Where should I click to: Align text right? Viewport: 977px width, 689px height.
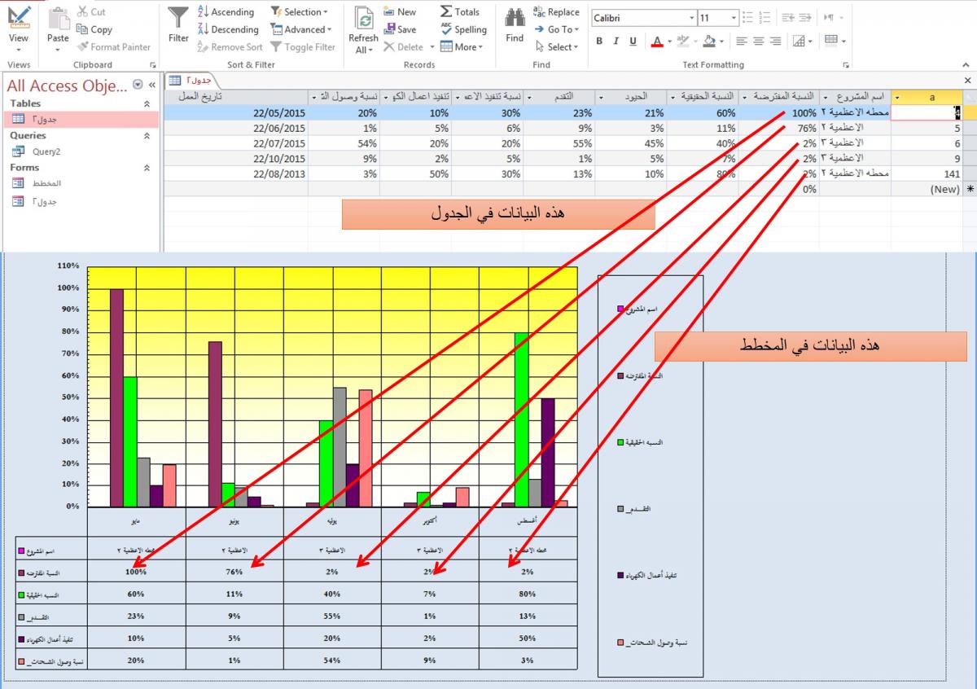pyautogui.click(x=775, y=41)
